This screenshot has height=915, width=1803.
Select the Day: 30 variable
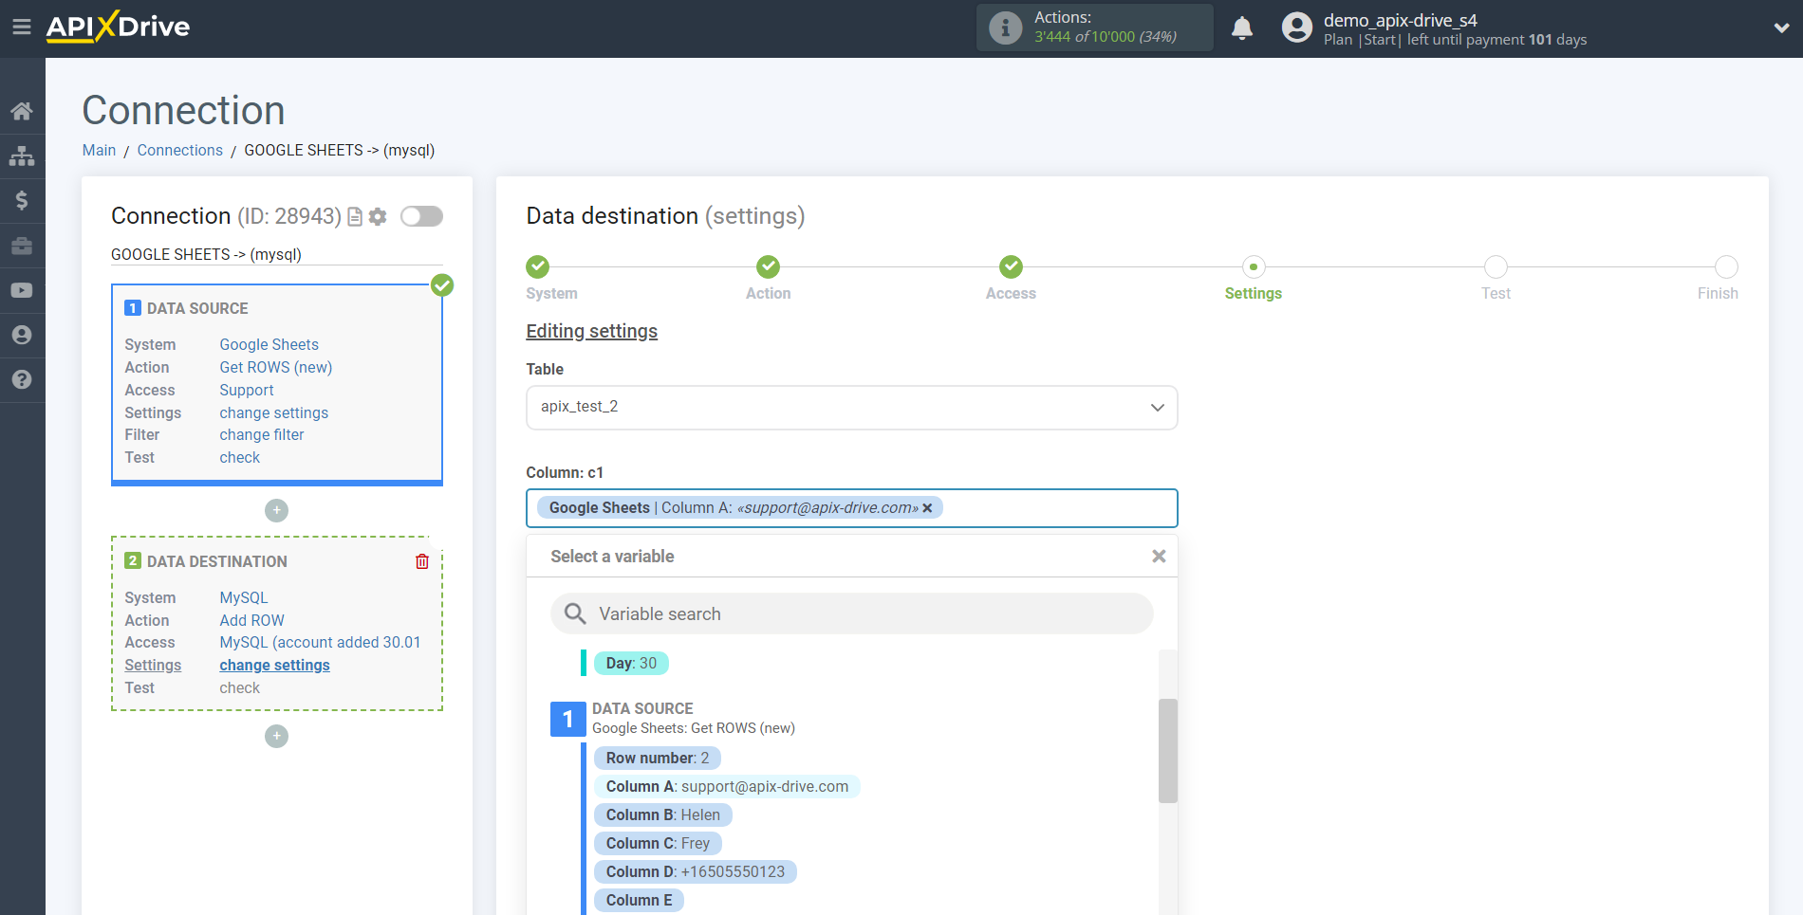[x=631, y=663]
